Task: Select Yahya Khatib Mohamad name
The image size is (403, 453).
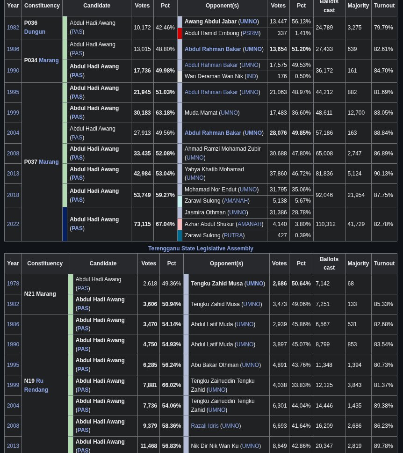Action: click(x=214, y=169)
